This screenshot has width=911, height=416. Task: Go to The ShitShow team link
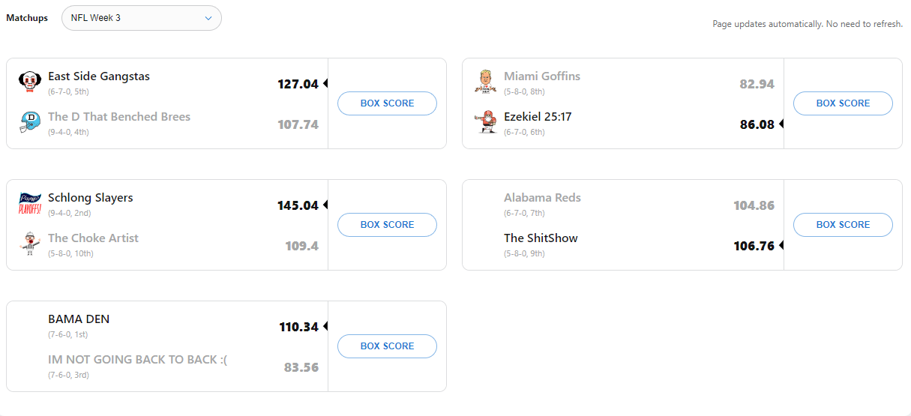pos(541,238)
